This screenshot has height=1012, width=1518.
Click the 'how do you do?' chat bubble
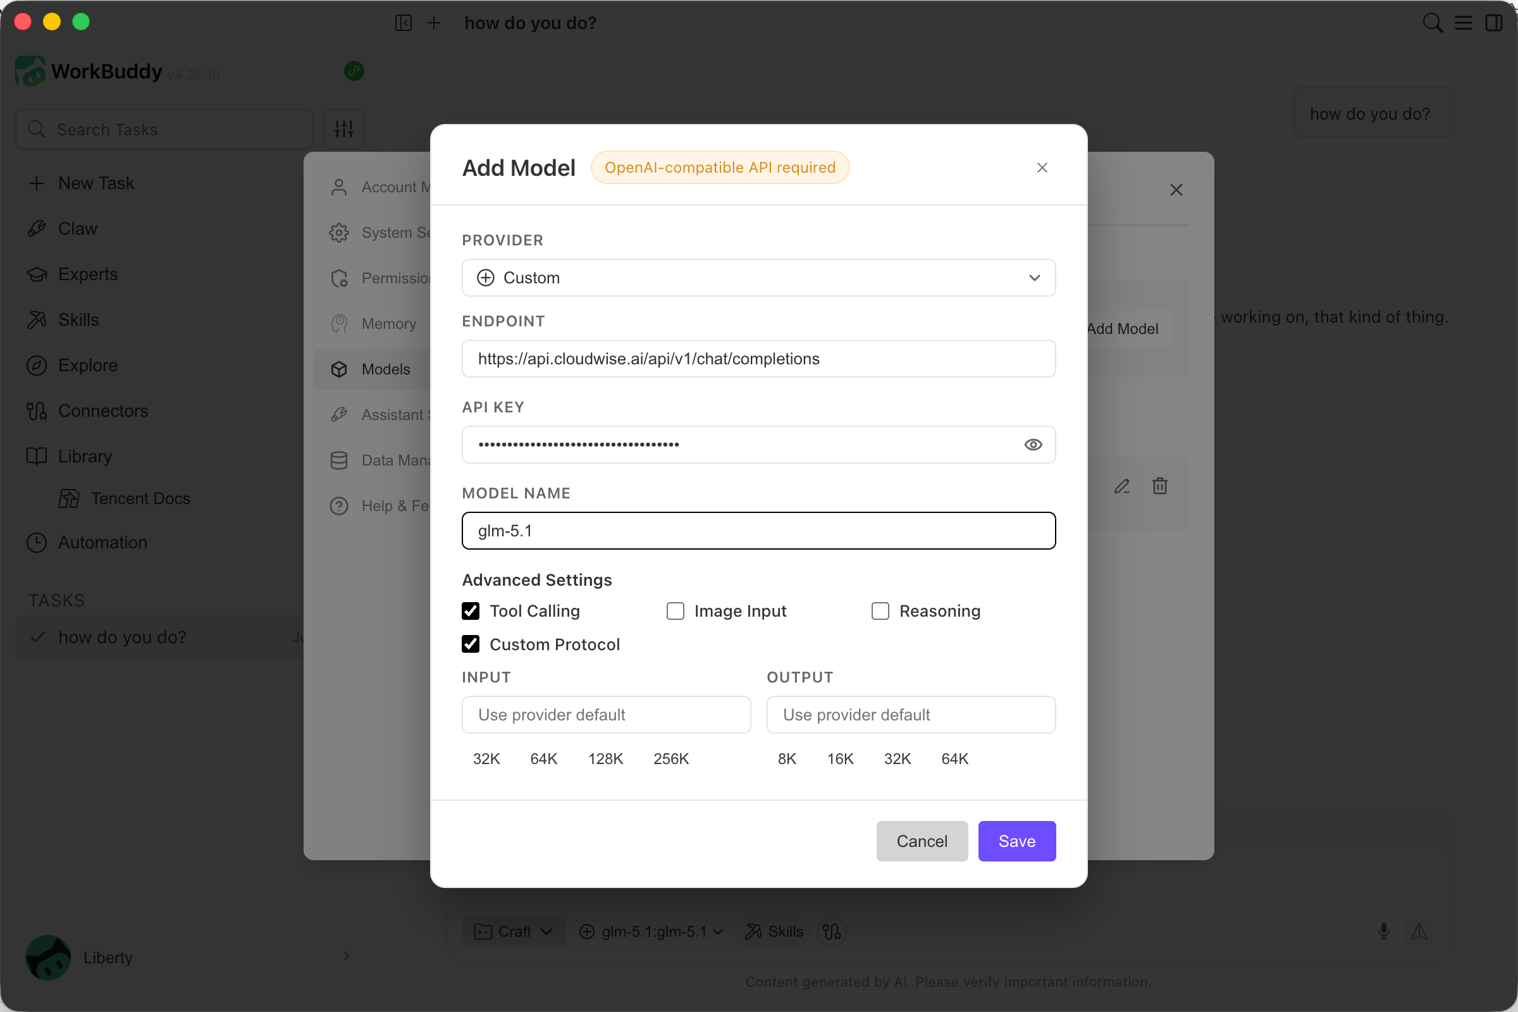pyautogui.click(x=1373, y=114)
